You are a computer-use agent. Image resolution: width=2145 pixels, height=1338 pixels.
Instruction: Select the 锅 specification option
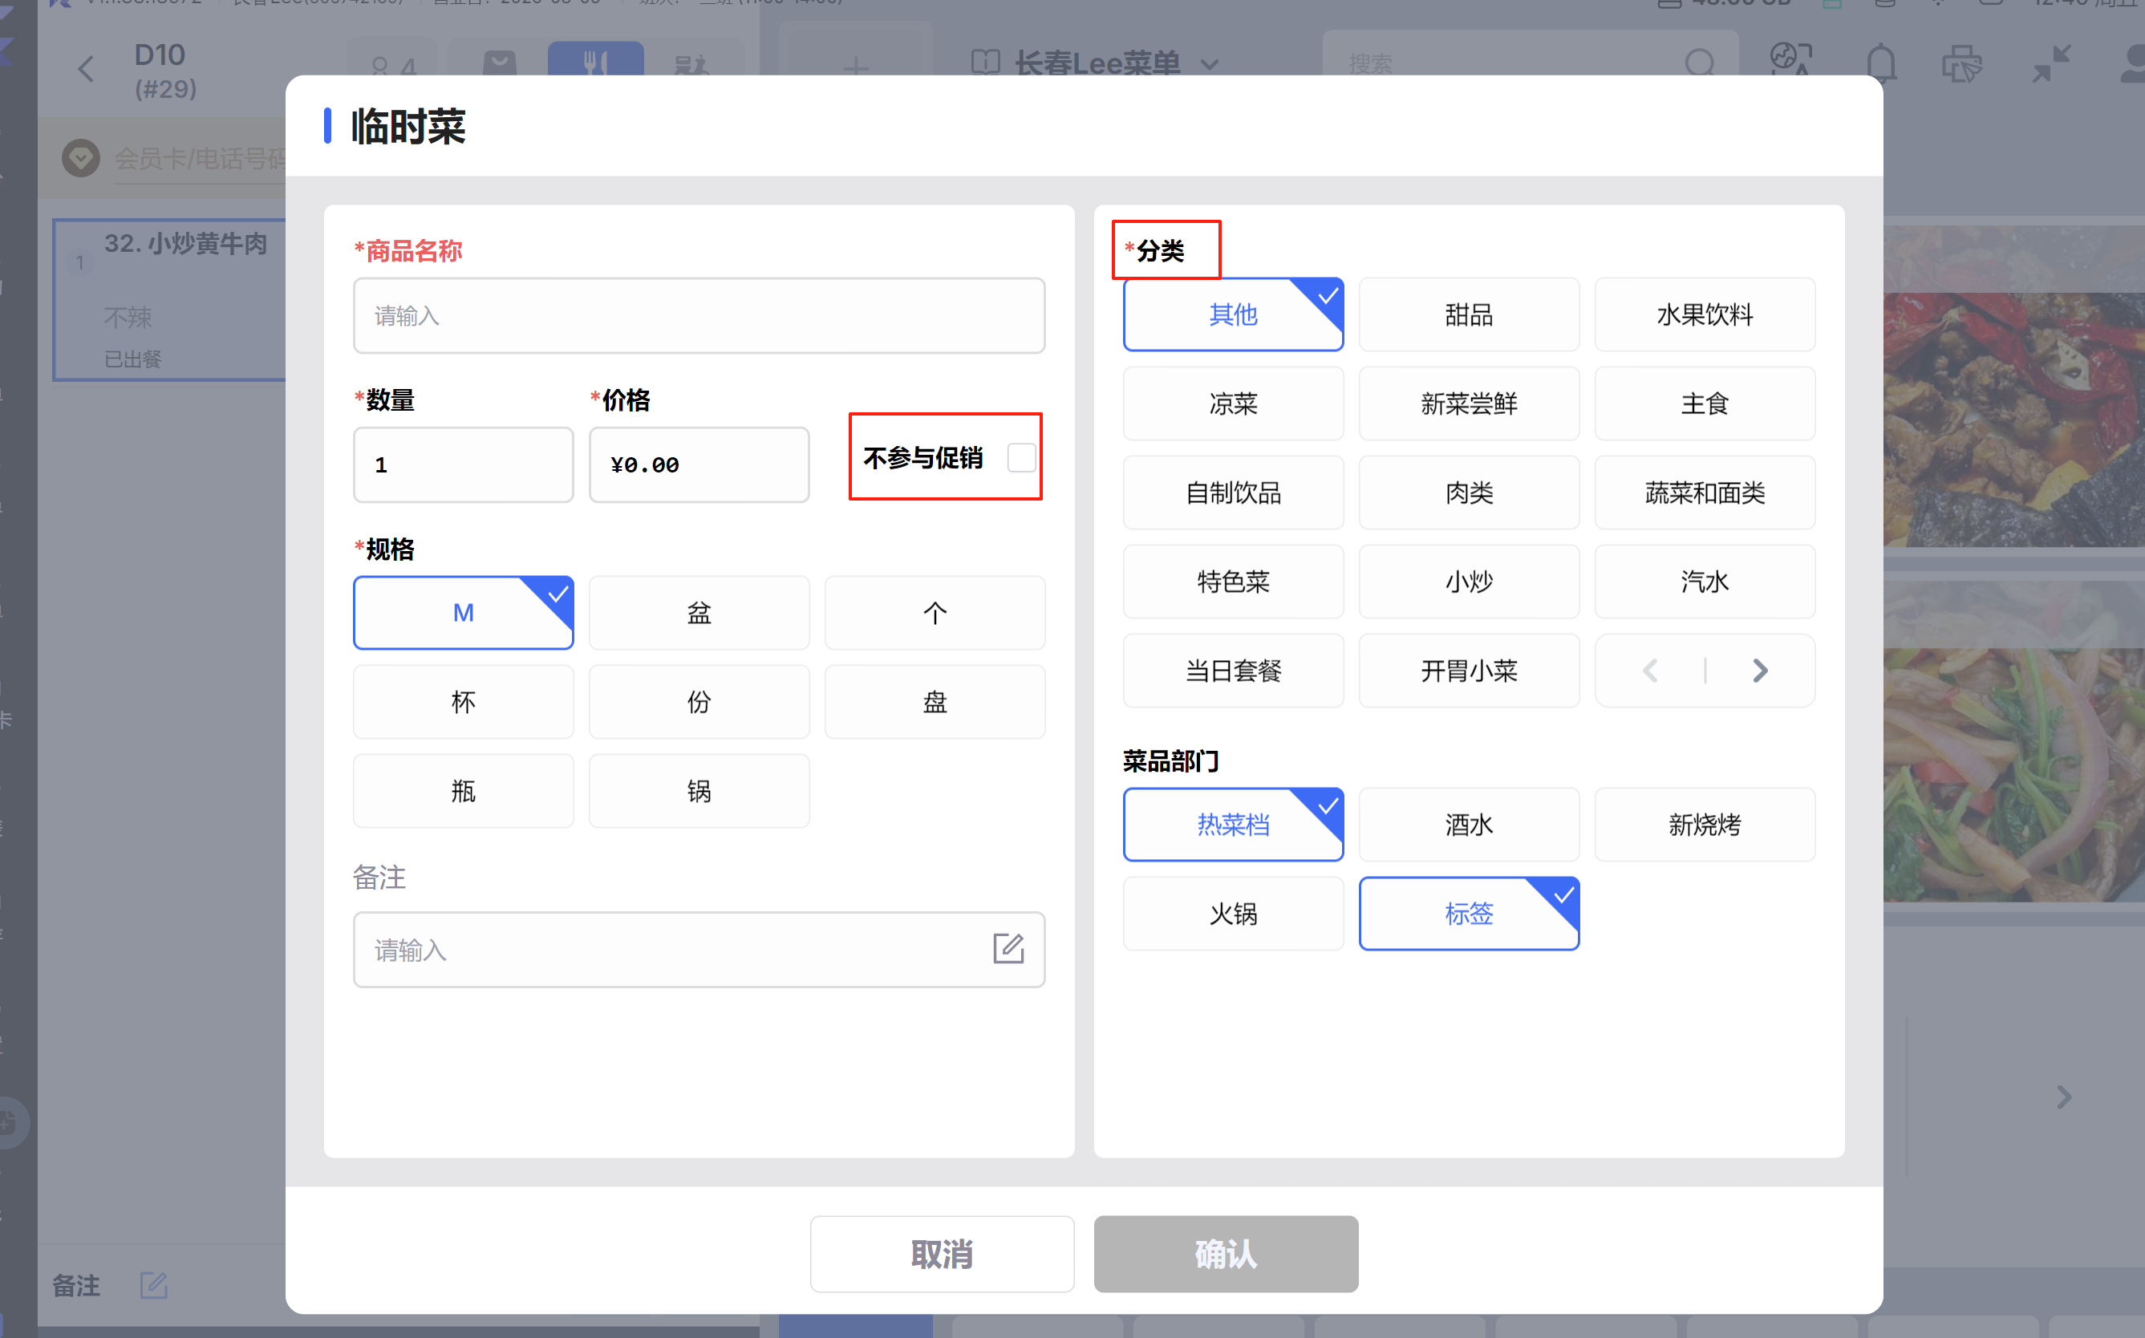pos(699,791)
